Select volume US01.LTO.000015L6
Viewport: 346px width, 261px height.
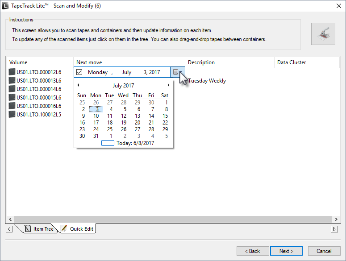[x=39, y=97]
